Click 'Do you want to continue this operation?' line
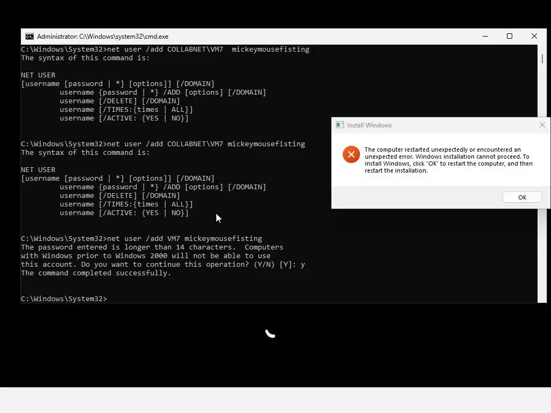The height and width of the screenshot is (413, 551). point(163,265)
